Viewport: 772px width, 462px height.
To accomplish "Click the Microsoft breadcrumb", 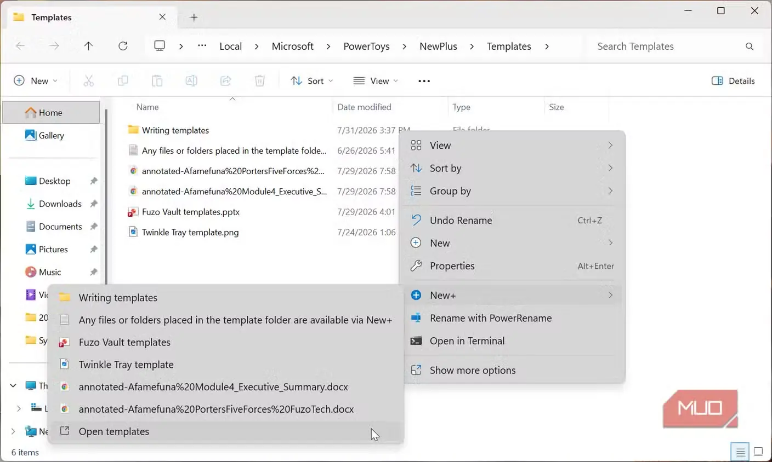I will point(293,47).
